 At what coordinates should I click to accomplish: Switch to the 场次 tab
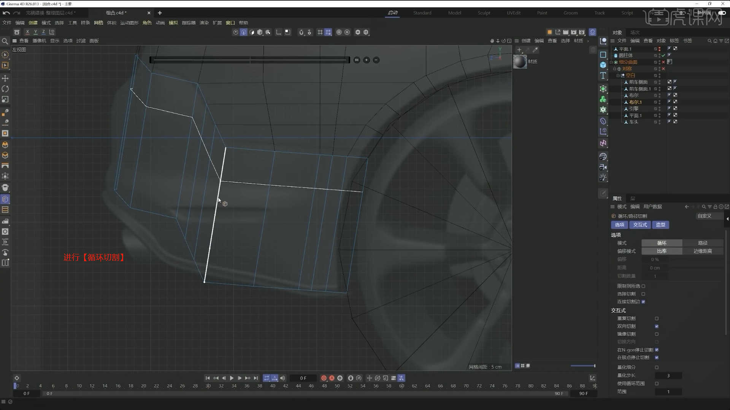tap(635, 33)
